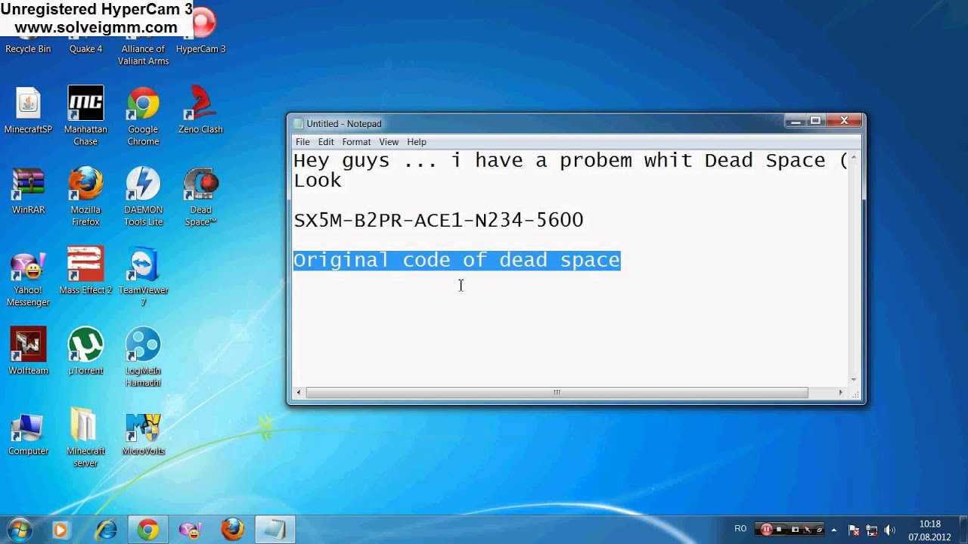Select the WinRAR desktop icon
This screenshot has width=968, height=544.
point(28,191)
